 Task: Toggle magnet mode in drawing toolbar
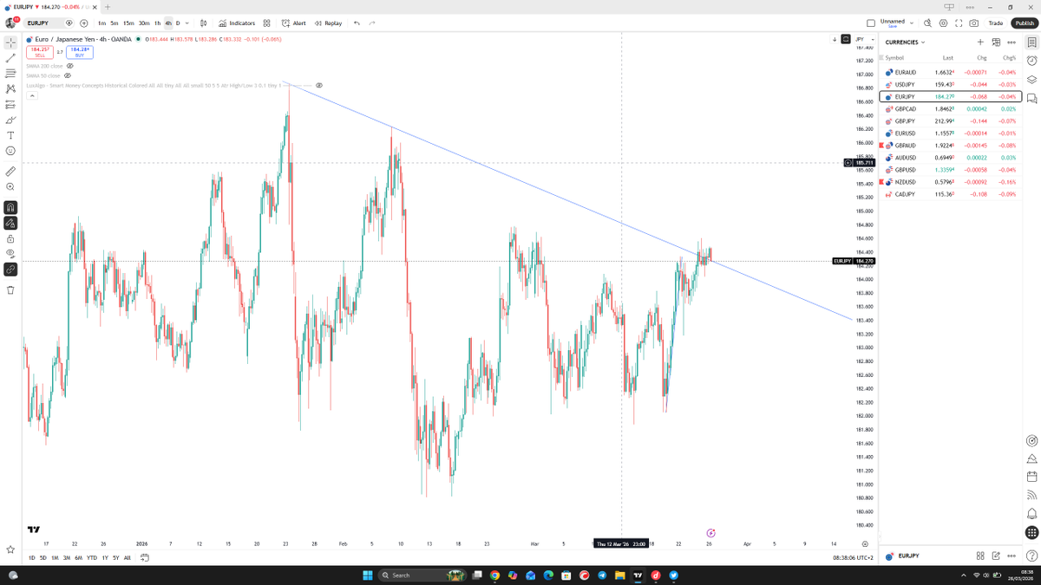point(10,207)
